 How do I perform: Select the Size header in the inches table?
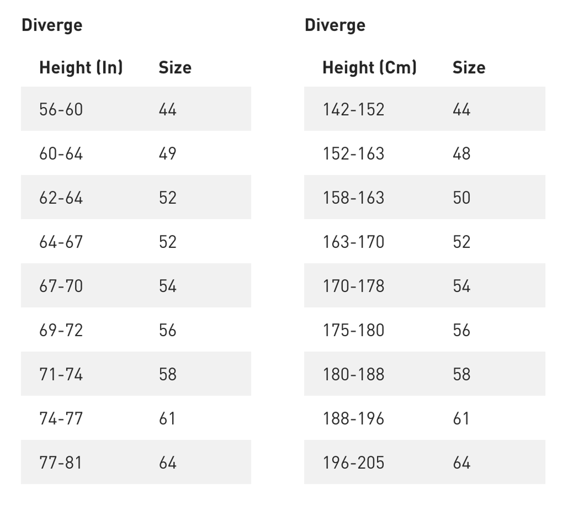point(175,67)
